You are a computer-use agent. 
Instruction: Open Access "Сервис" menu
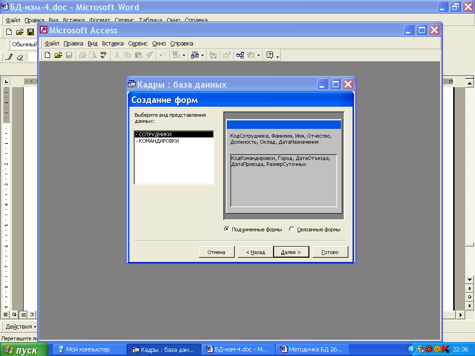click(138, 43)
